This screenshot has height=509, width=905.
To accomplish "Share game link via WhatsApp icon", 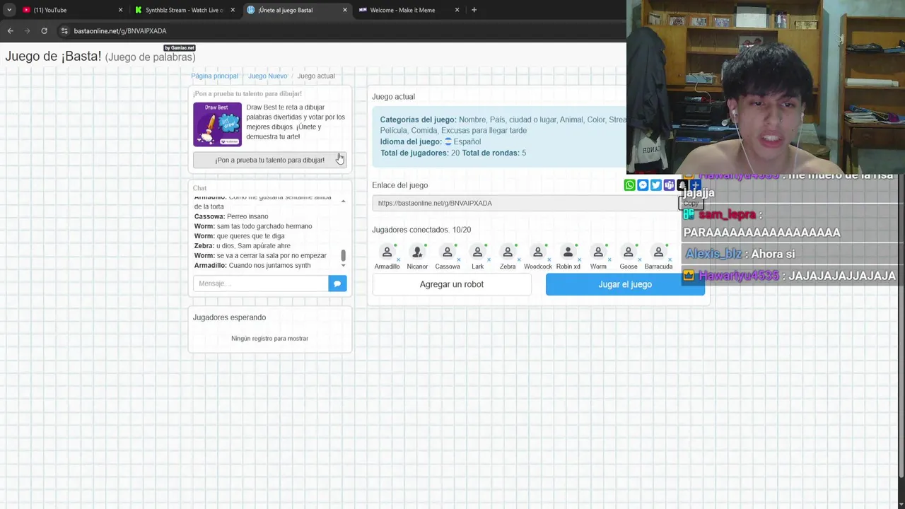I will click(x=629, y=185).
